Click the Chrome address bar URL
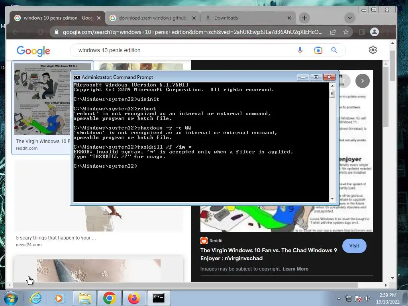 [x=192, y=32]
